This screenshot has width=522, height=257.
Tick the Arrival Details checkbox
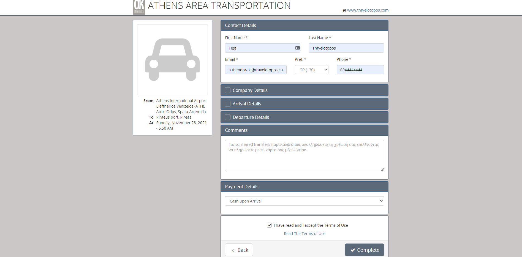[227, 104]
